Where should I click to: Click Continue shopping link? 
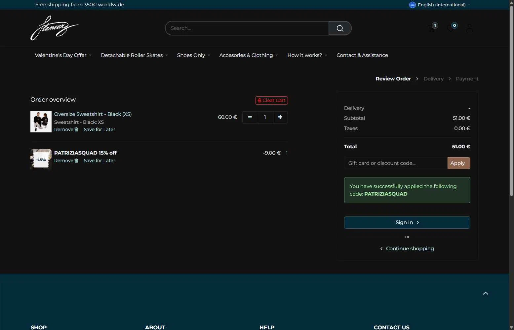point(407,249)
